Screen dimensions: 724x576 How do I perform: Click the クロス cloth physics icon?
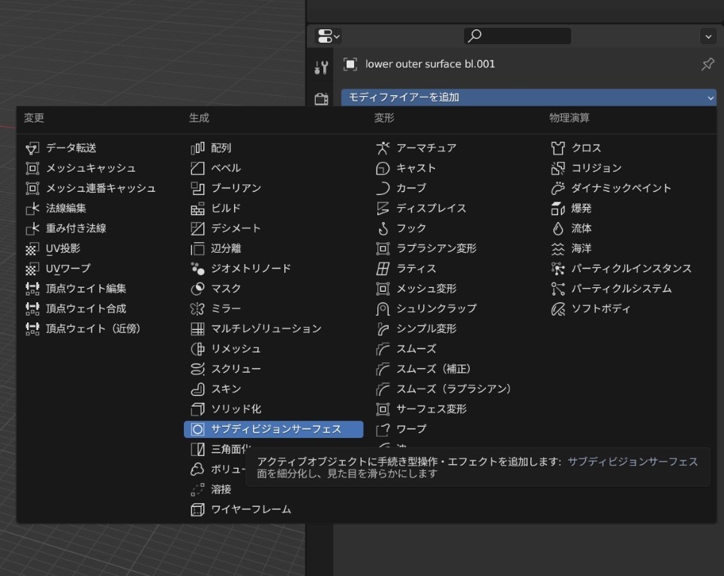tap(557, 148)
